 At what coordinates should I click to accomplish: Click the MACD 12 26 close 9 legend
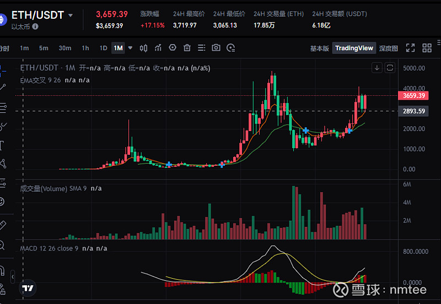click(x=49, y=248)
